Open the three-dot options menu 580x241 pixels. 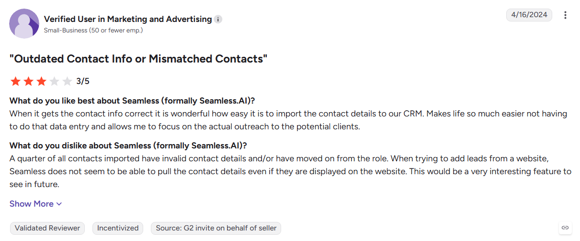pyautogui.click(x=565, y=15)
